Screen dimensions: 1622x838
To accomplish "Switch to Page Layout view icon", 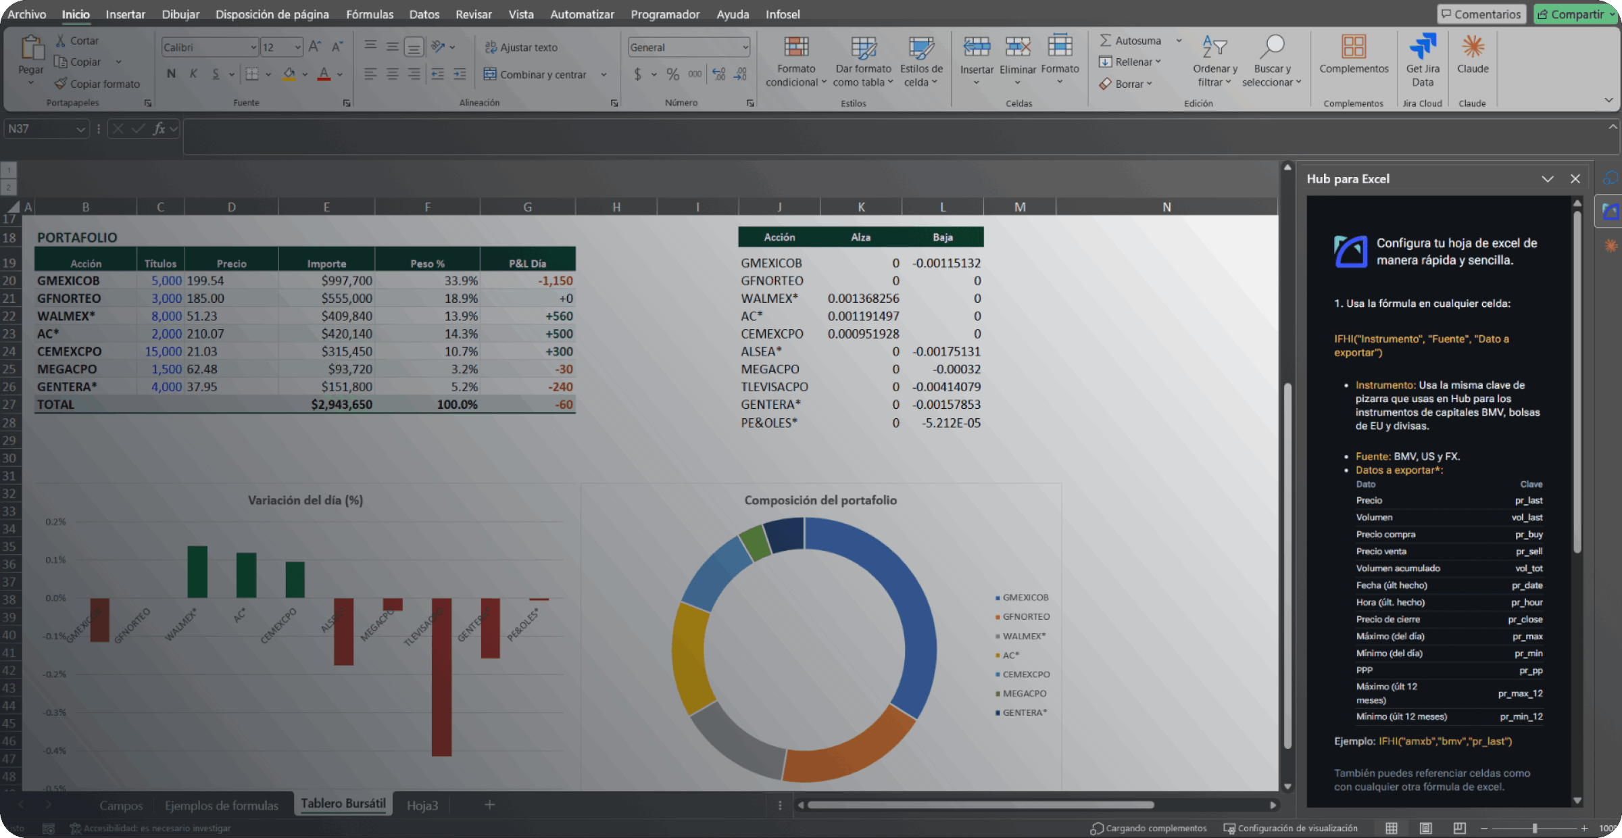I will (x=1426, y=828).
